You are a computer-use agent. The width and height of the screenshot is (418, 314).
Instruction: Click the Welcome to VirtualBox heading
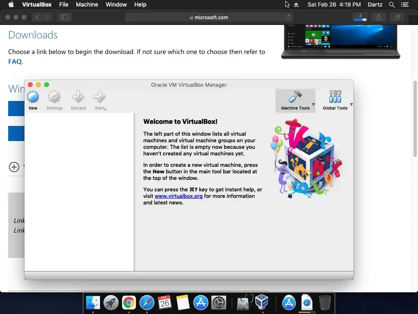[x=180, y=121]
